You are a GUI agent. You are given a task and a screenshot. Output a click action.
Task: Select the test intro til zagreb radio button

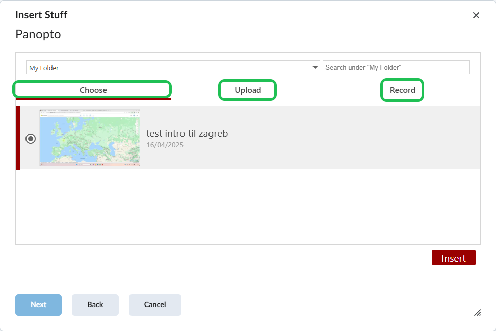pyautogui.click(x=31, y=138)
